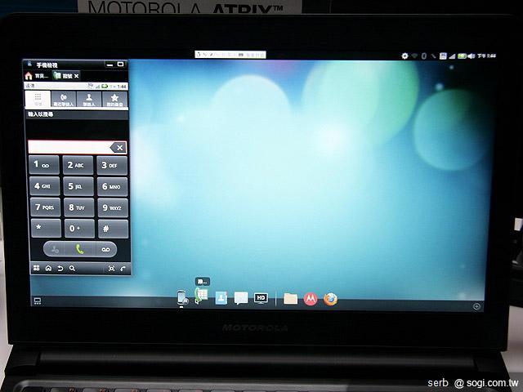Viewport: 523px width, 392px height.
Task: Open Contacts app in dock
Action: [221, 297]
